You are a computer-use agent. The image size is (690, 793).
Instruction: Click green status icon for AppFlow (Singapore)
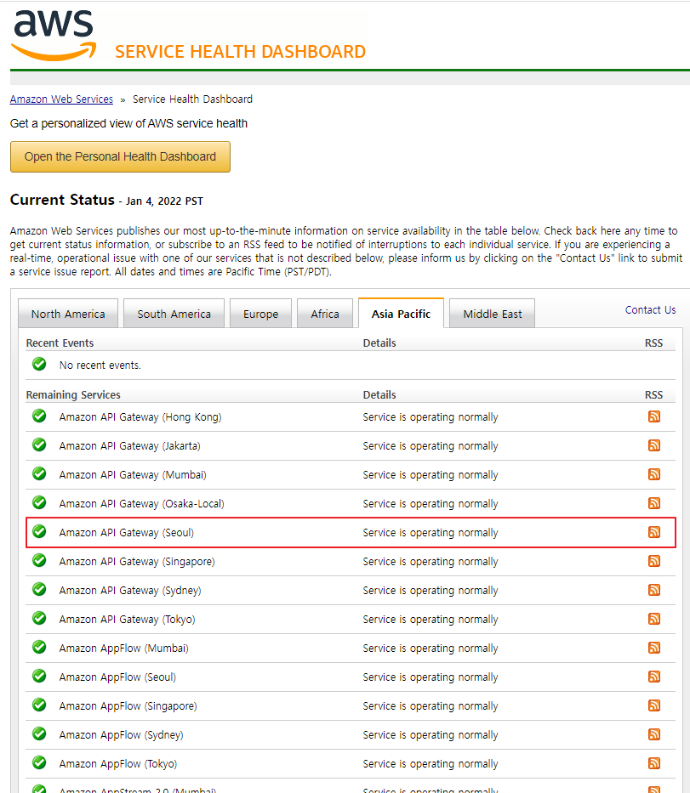point(39,705)
